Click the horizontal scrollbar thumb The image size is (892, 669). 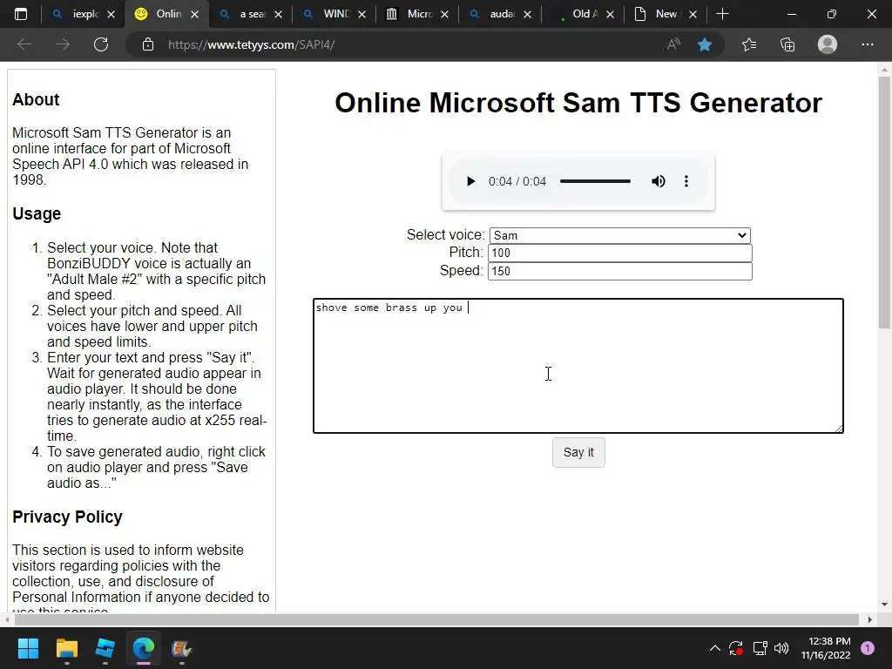click(436, 619)
